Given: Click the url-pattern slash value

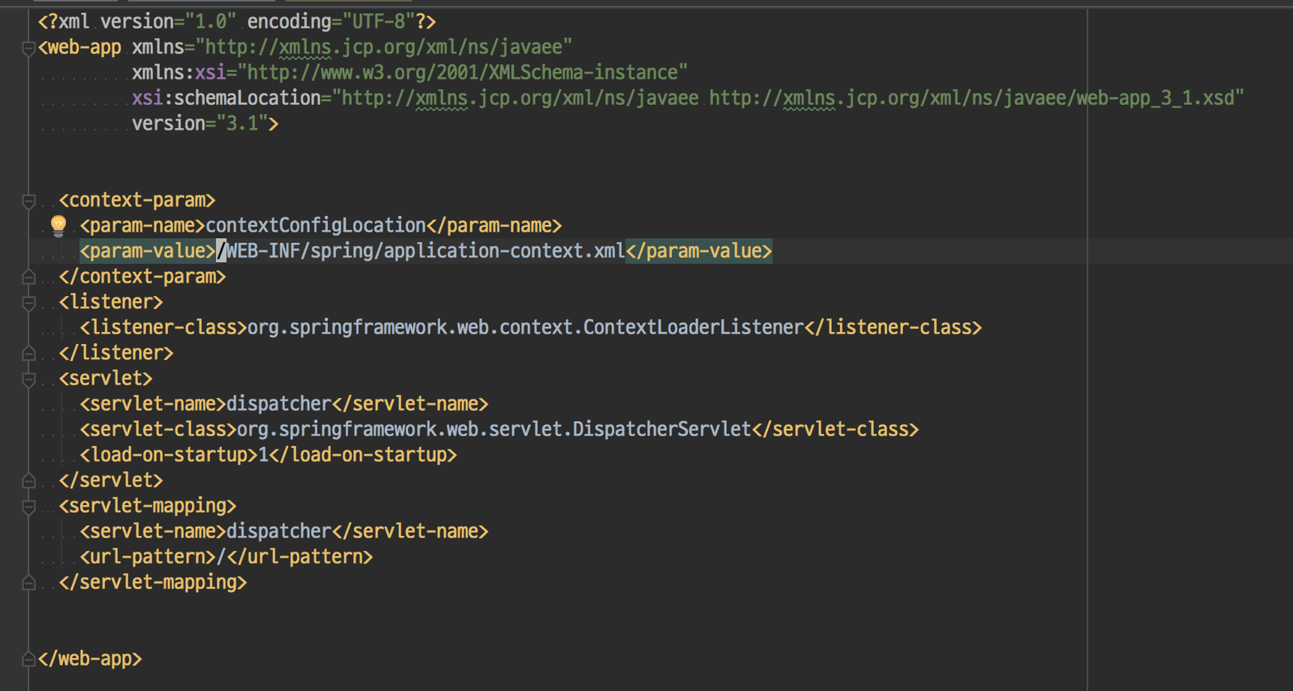Looking at the screenshot, I should click(x=221, y=557).
